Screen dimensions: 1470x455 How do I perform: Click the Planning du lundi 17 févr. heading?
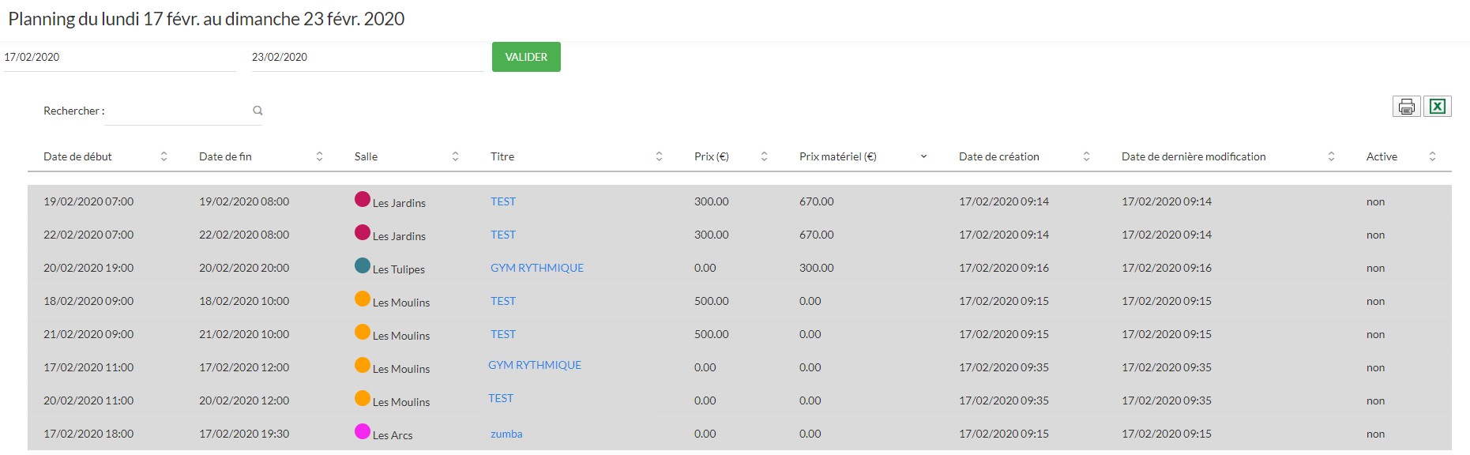[206, 19]
